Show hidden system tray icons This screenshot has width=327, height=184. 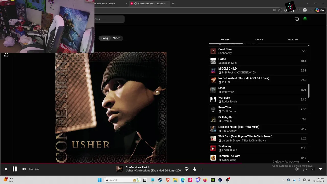pyautogui.click(x=283, y=180)
